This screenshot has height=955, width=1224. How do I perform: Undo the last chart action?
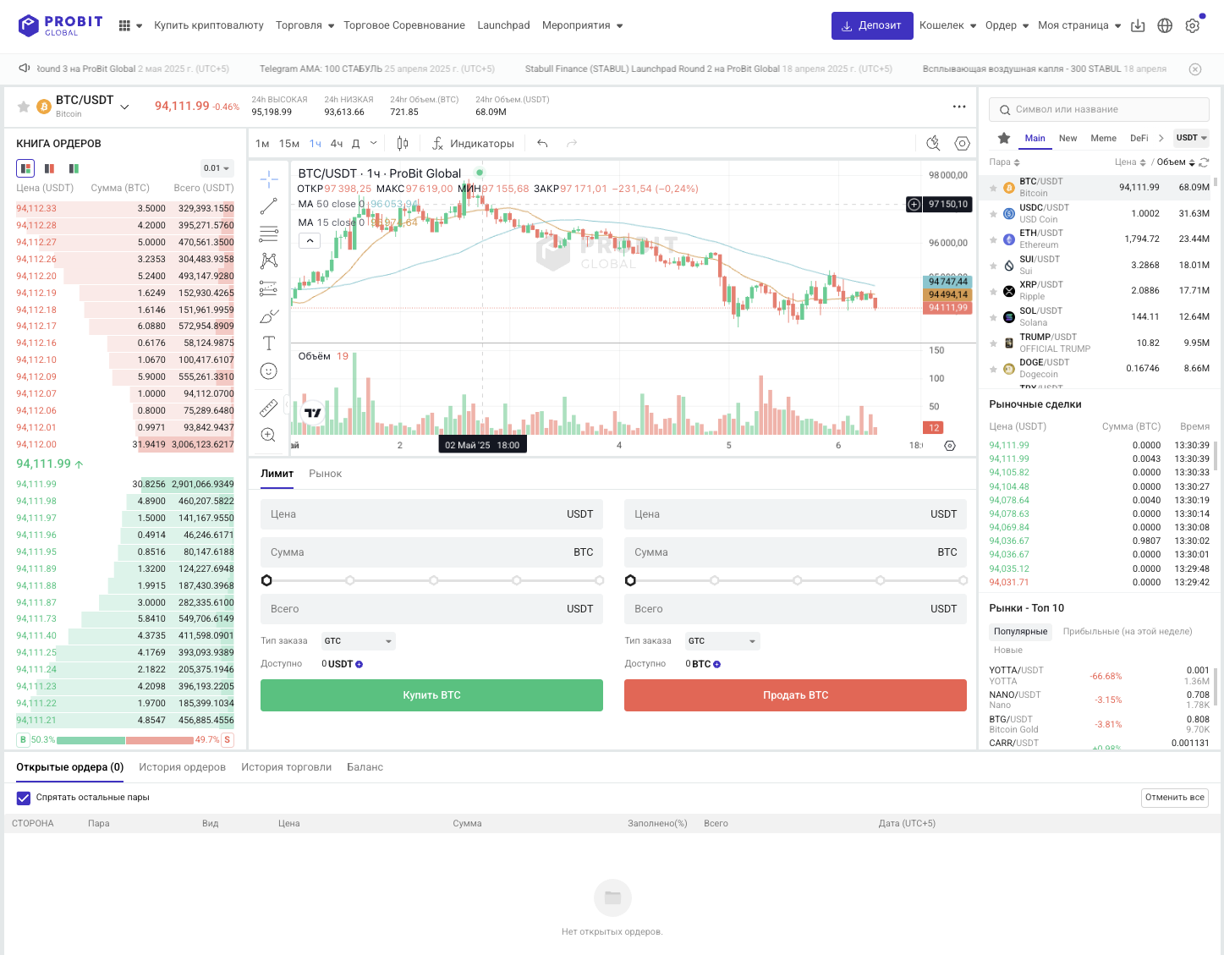(542, 144)
